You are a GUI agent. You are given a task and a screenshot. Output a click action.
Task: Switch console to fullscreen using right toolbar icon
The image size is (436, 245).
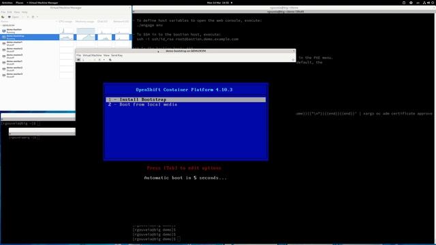(x=293, y=60)
